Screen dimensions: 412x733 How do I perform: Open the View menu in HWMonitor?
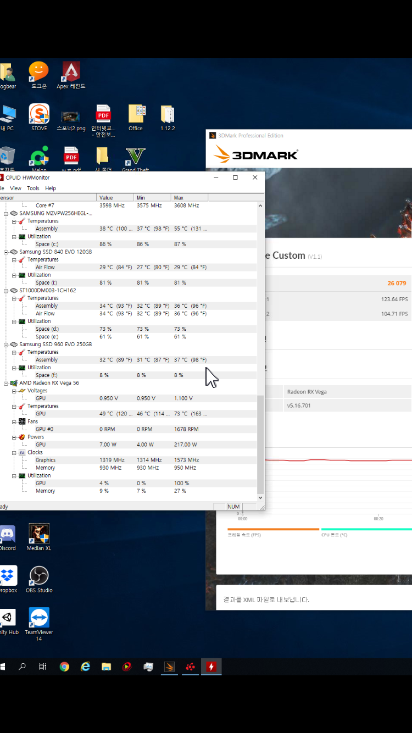[15, 188]
